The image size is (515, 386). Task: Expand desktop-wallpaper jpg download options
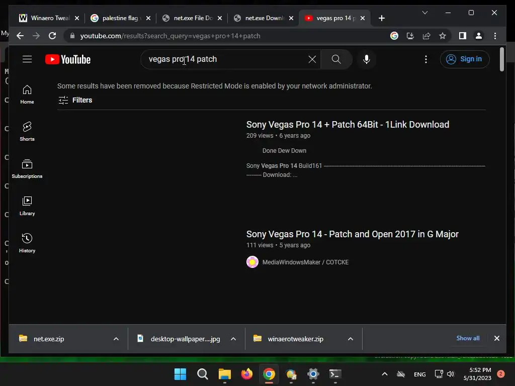pyautogui.click(x=233, y=339)
